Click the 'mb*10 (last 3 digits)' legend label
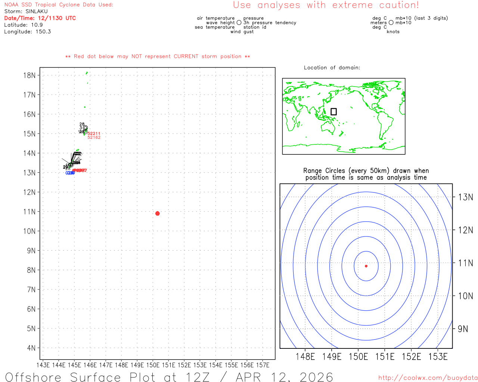 [422, 18]
